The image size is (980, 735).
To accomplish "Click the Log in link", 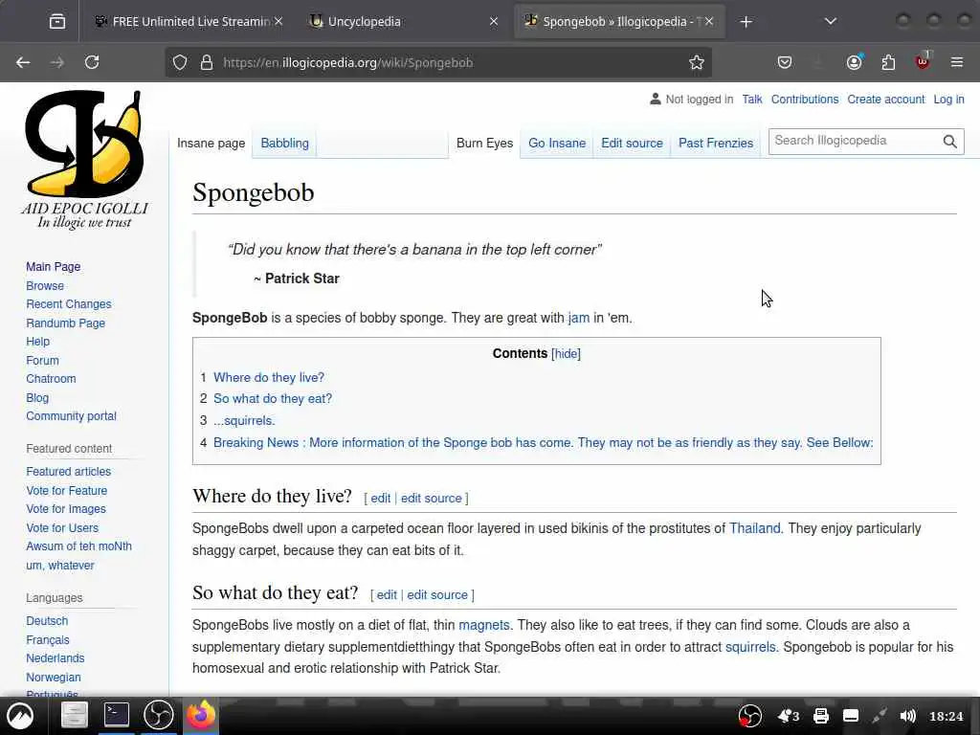I will [x=948, y=100].
